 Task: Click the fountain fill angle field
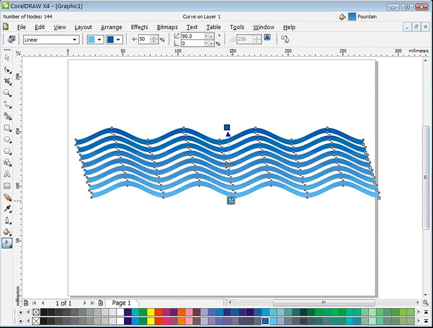pos(192,36)
